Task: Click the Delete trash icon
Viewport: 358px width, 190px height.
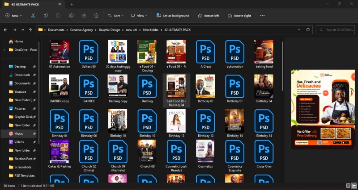Action: (x=96, y=16)
